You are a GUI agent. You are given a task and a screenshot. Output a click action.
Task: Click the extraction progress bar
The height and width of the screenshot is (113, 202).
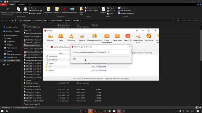pos(101,56)
